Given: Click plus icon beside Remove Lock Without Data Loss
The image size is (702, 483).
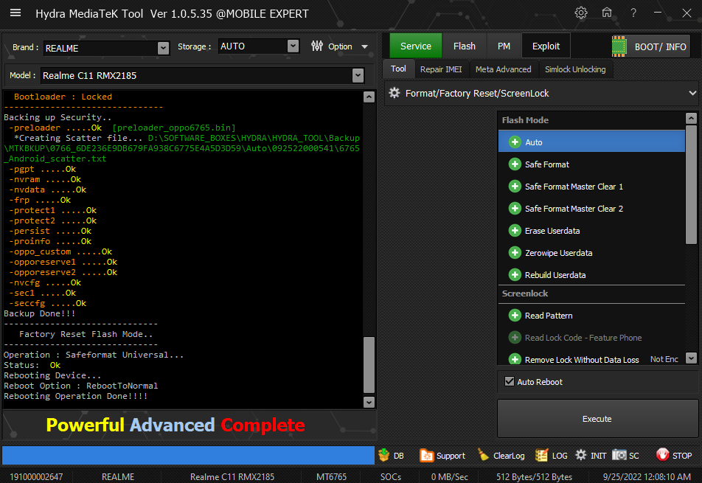Looking at the screenshot, I should coord(515,359).
